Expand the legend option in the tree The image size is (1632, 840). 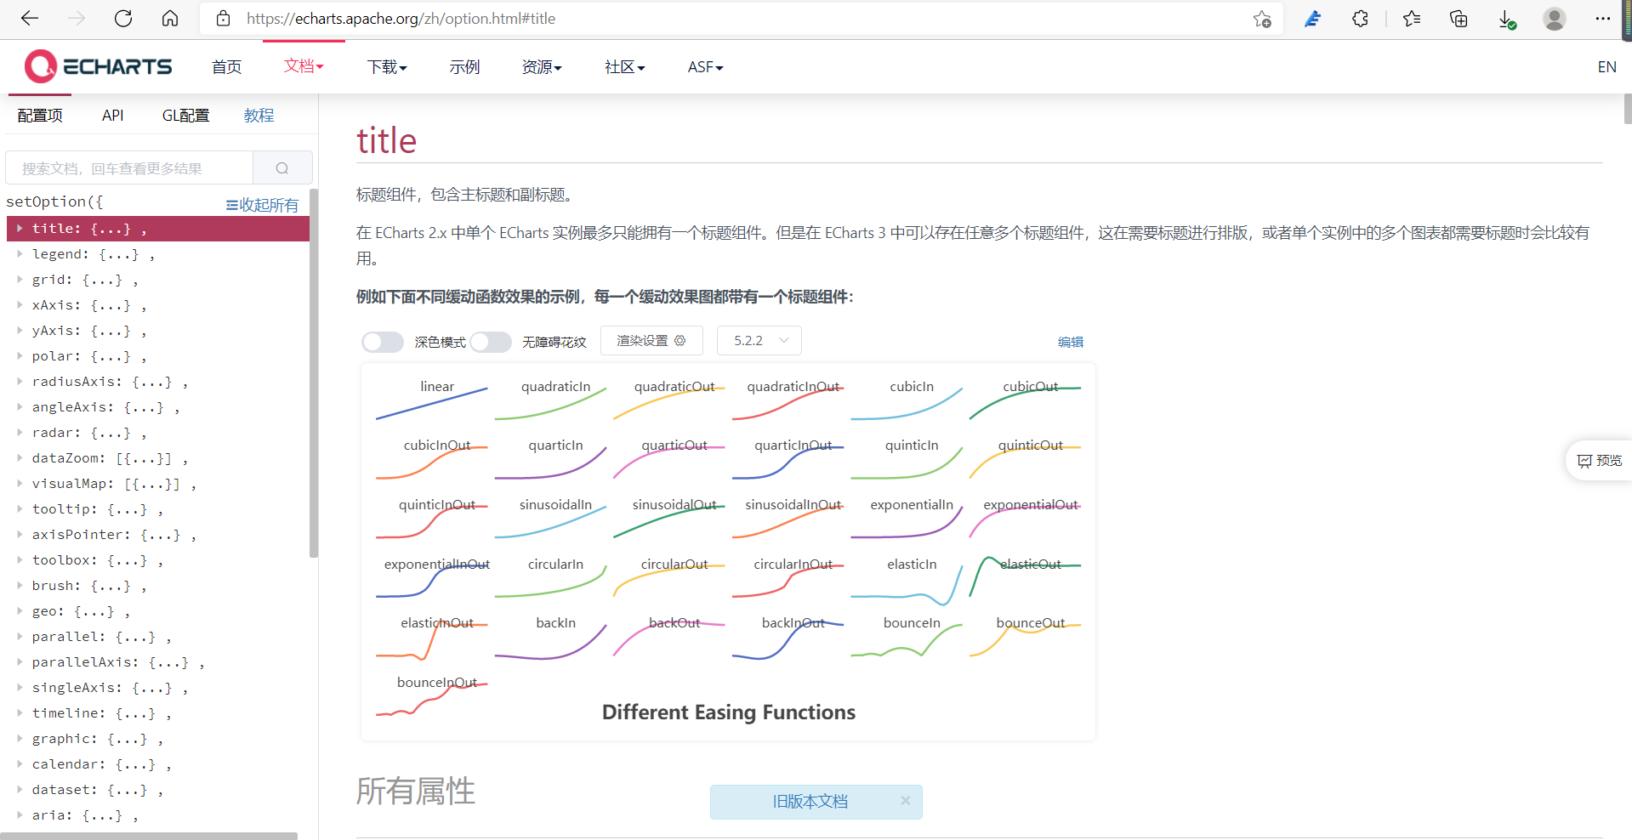click(x=20, y=253)
